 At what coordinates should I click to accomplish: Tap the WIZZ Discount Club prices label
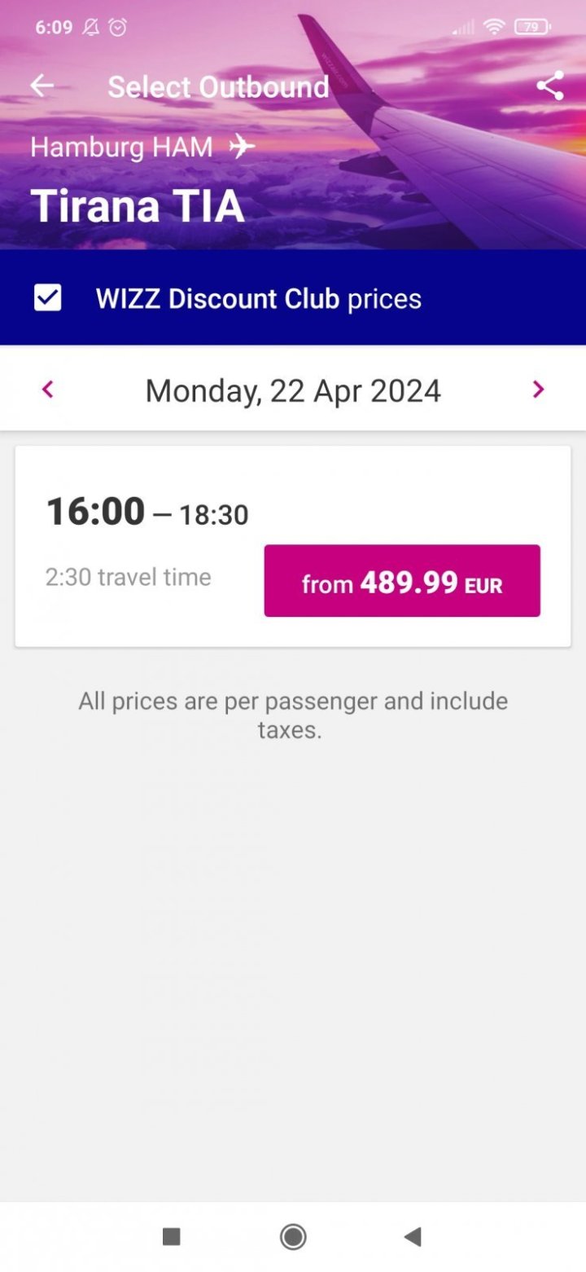coord(259,299)
